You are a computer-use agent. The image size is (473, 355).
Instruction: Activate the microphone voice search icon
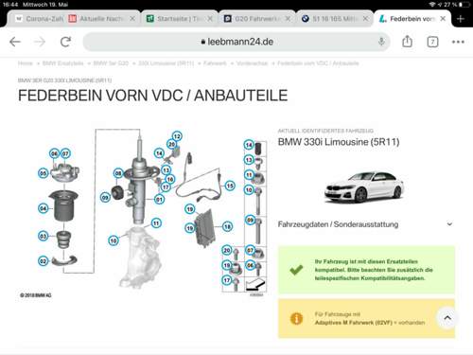381,42
